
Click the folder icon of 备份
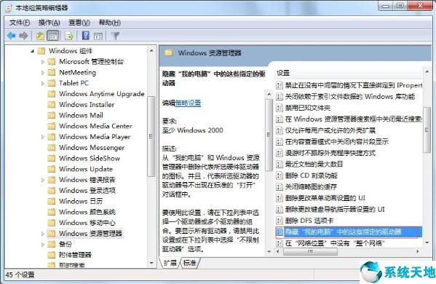(52, 244)
